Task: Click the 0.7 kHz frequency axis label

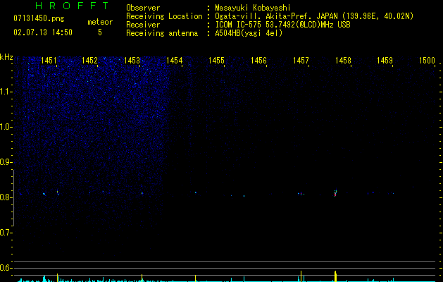Action: (x=6, y=233)
